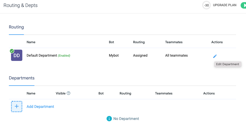
Task: Click the blue info icon beside No Department
Action: 109,119
